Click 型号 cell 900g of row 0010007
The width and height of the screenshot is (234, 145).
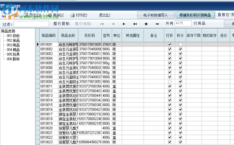107,72
